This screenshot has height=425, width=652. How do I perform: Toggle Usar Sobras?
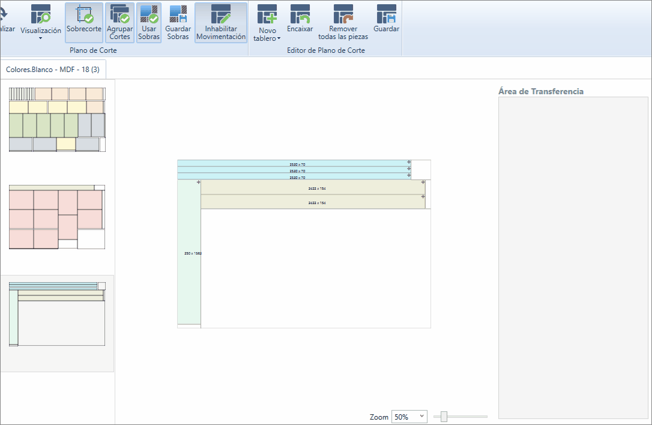coord(149,22)
